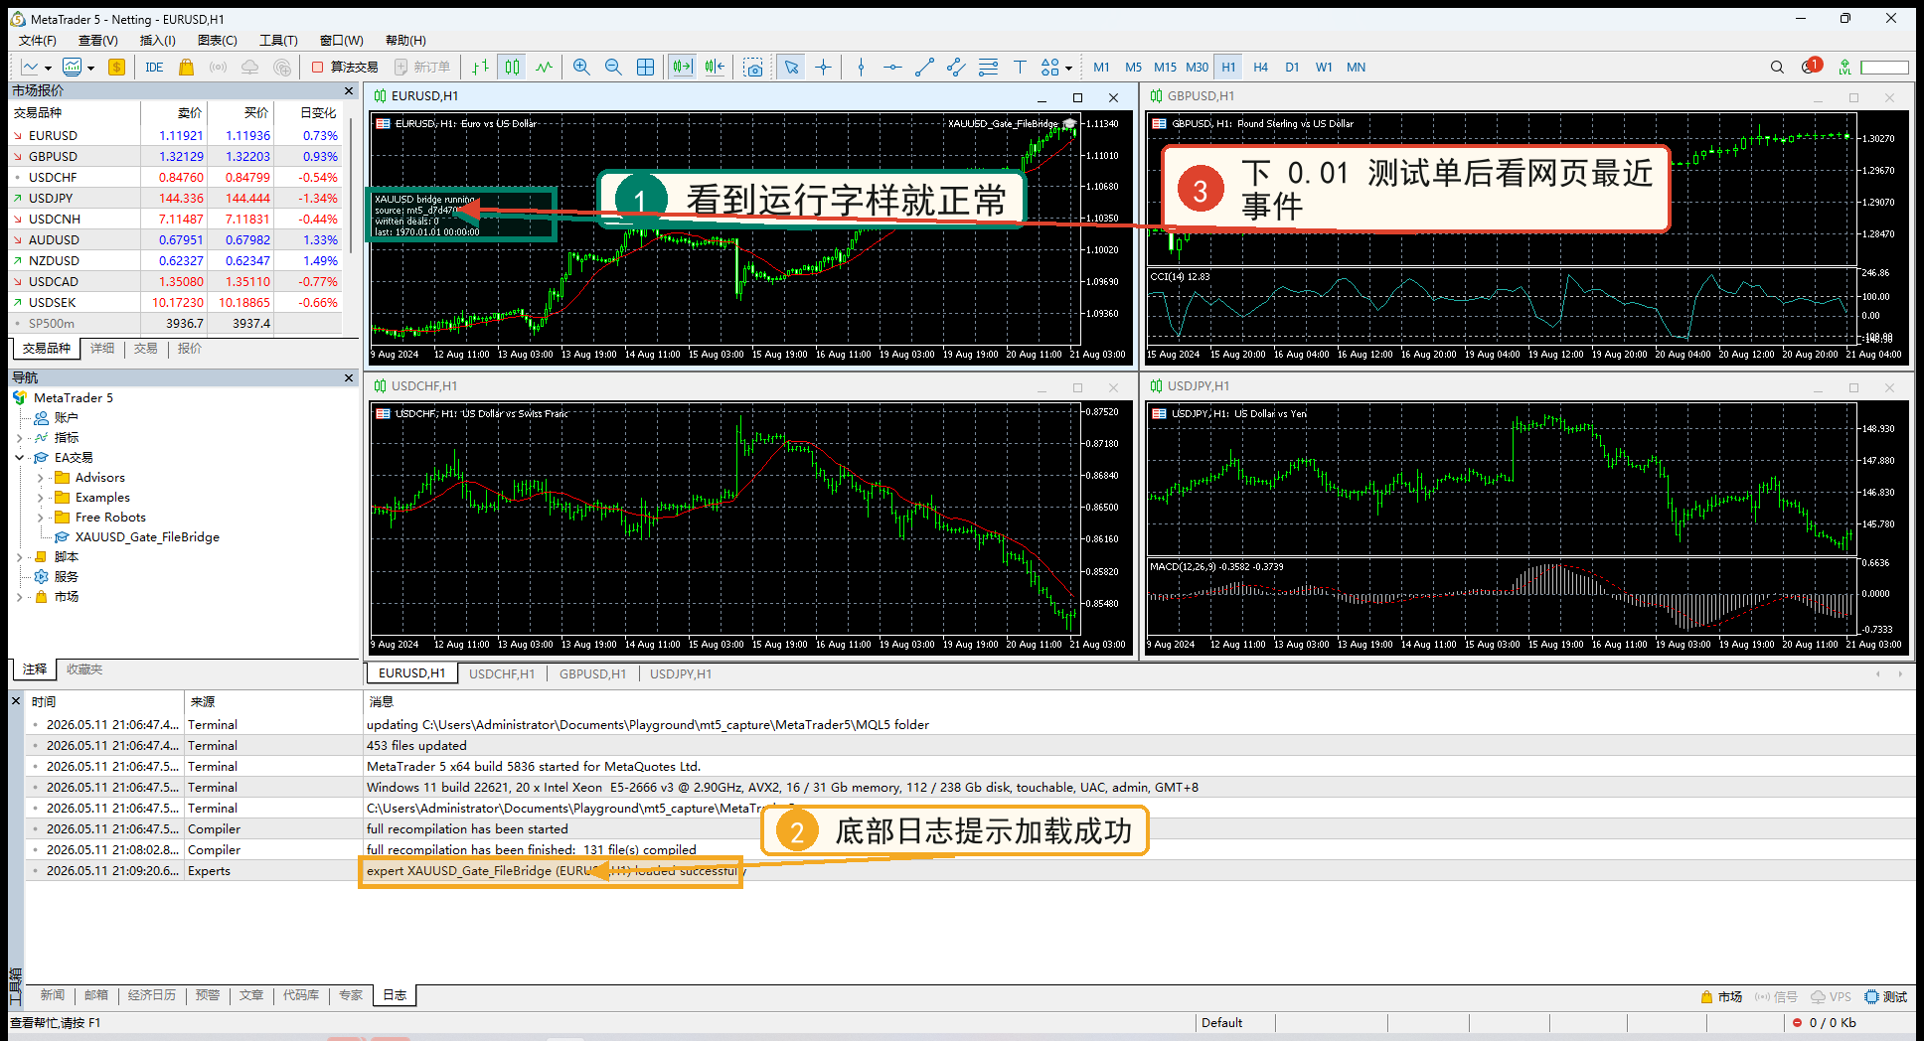Open the search magnifier in toolbar
Image resolution: width=1924 pixels, height=1041 pixels.
pos(1777,68)
